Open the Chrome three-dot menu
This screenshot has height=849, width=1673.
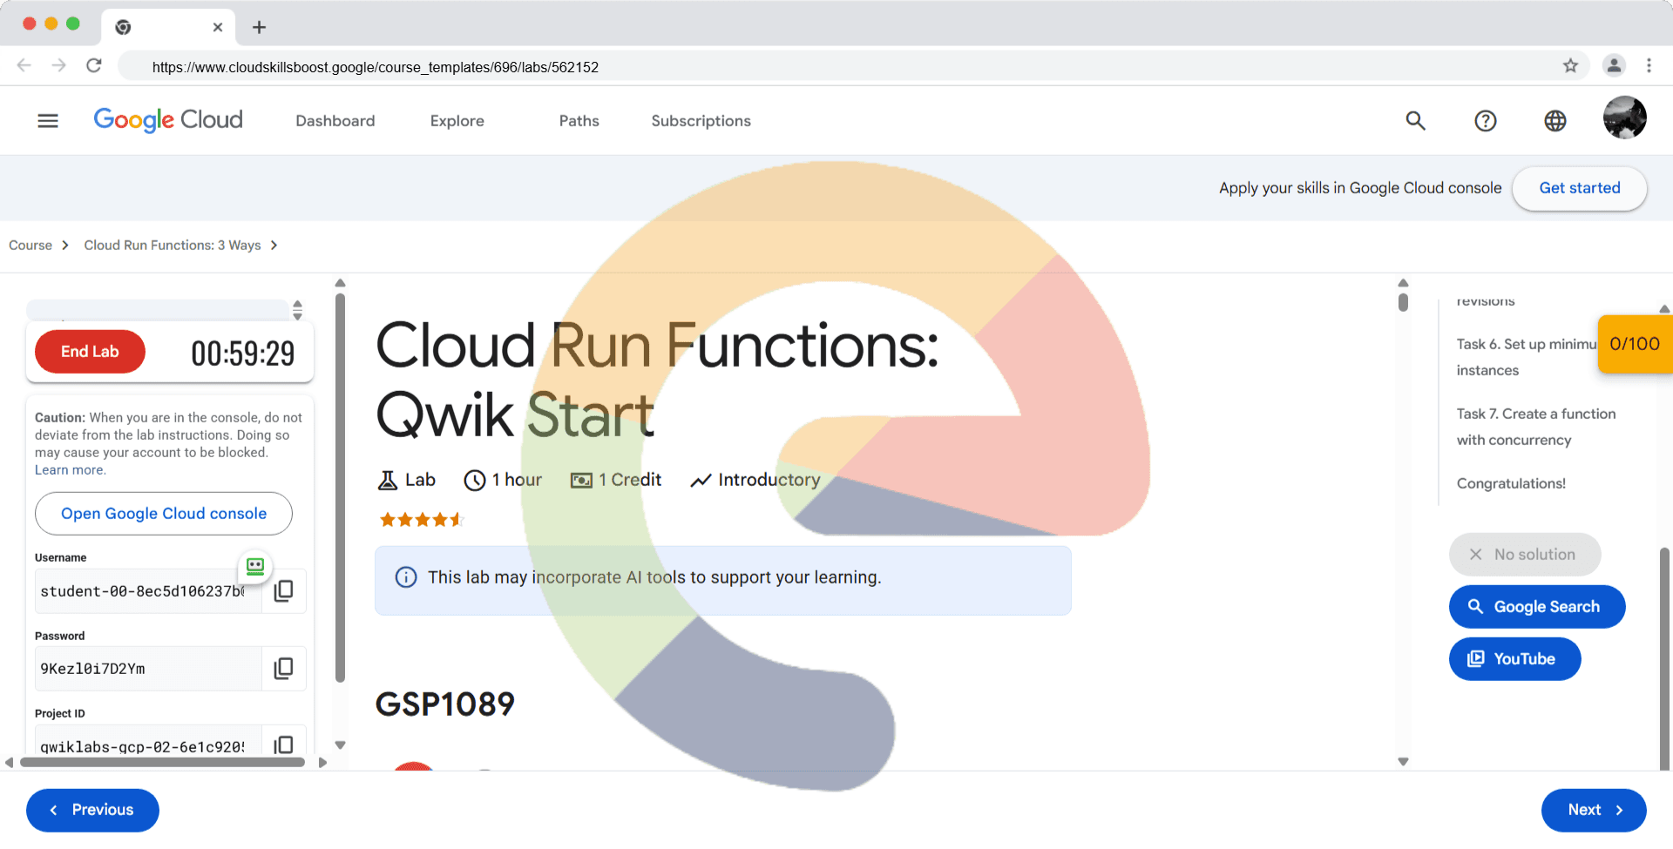[x=1649, y=65]
